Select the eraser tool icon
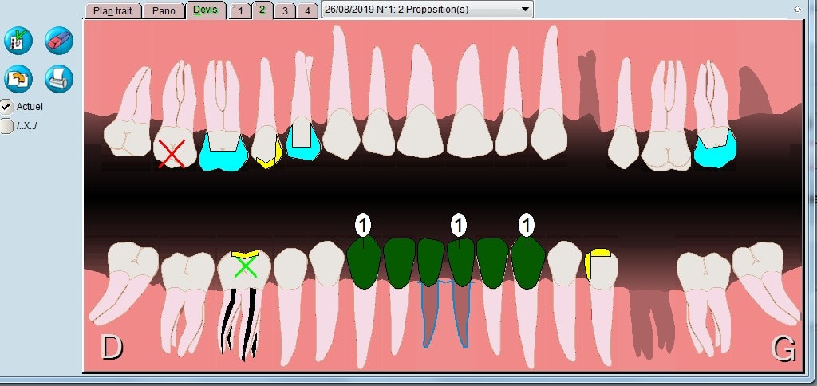The height and width of the screenshot is (386, 817). pyautogui.click(x=59, y=40)
